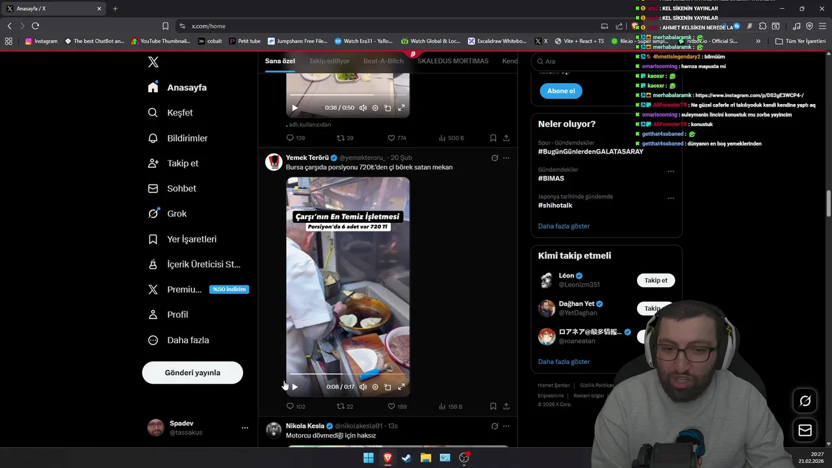The width and height of the screenshot is (832, 468).
Task: Expand the top video to fullscreen
Action: (x=401, y=108)
